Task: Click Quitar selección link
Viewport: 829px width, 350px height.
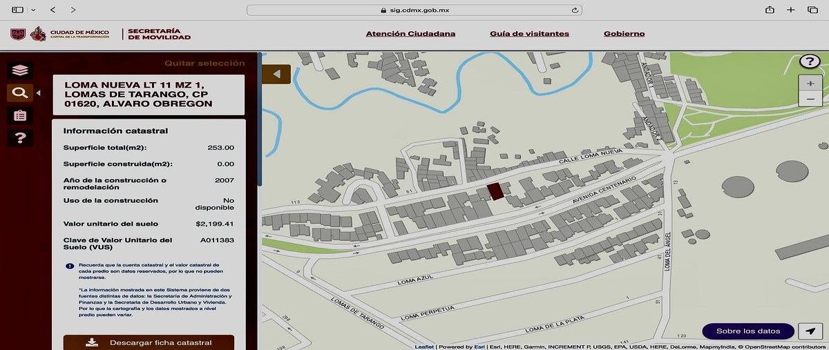Action: pyautogui.click(x=204, y=63)
